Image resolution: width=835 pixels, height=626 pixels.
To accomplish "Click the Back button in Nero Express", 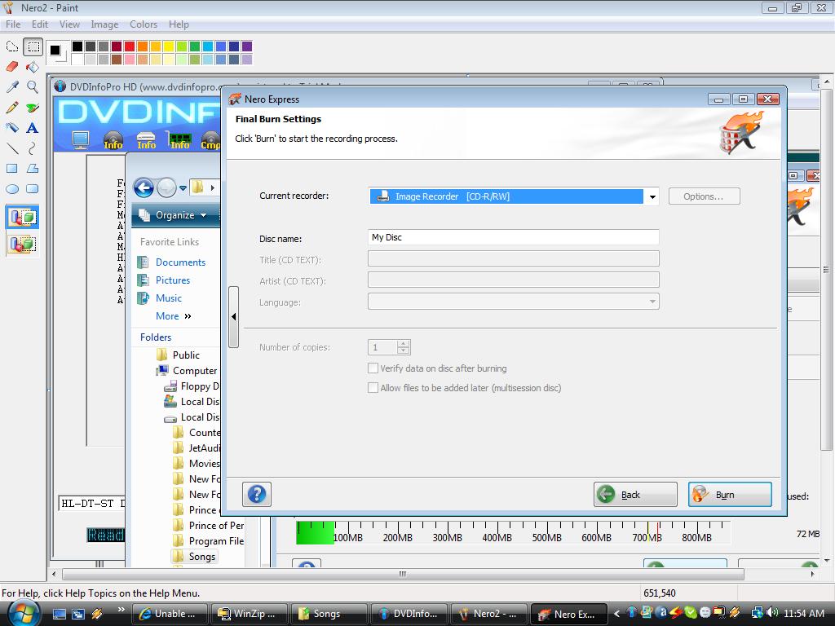I will [x=635, y=495].
